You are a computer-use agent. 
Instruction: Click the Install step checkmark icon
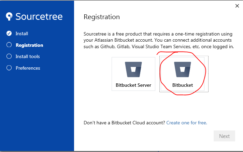coord(9,33)
